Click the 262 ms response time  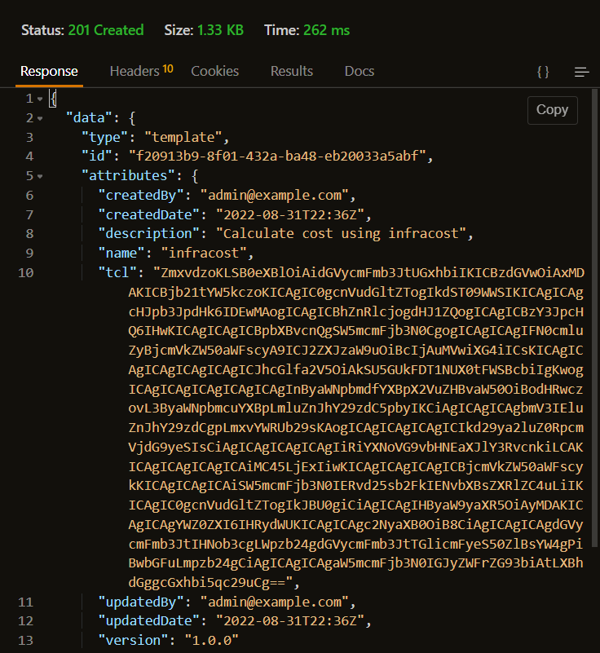326,30
